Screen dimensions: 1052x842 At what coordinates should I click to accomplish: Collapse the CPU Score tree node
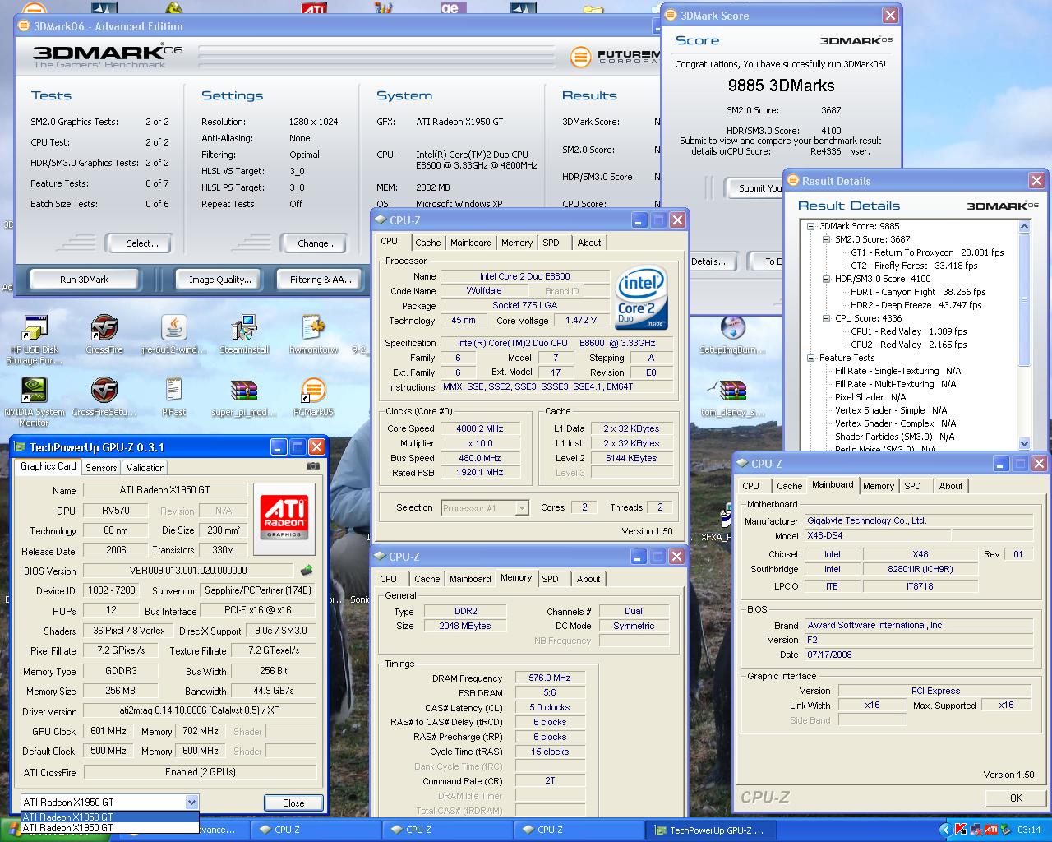tap(827, 318)
